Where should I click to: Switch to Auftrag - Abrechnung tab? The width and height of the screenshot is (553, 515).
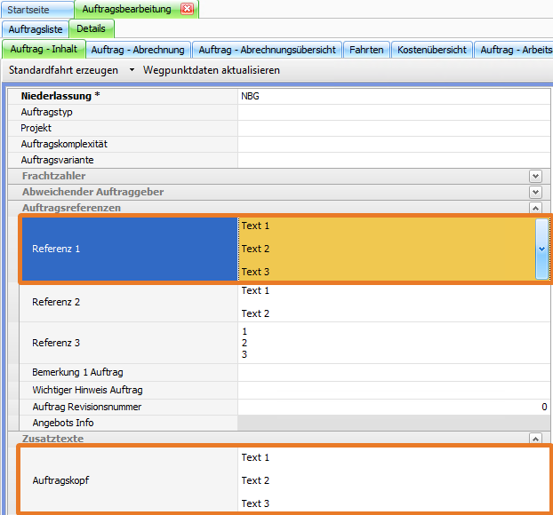(138, 50)
